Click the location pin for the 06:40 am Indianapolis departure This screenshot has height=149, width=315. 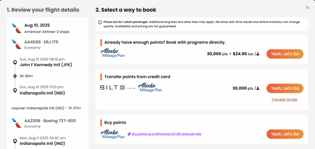tap(15, 141)
